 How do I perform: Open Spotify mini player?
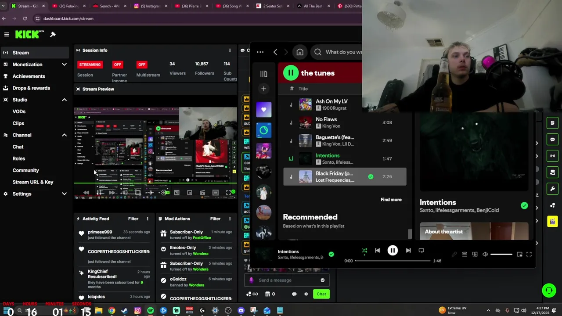tap(519, 254)
